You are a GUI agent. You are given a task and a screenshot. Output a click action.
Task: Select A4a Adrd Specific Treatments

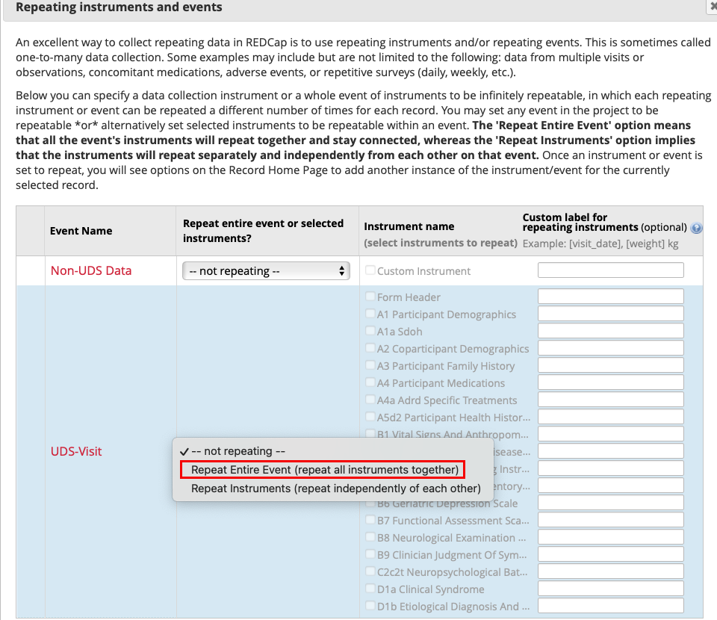(370, 399)
